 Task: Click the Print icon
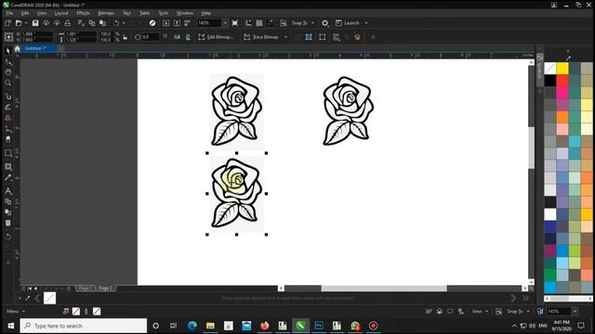coord(68,23)
